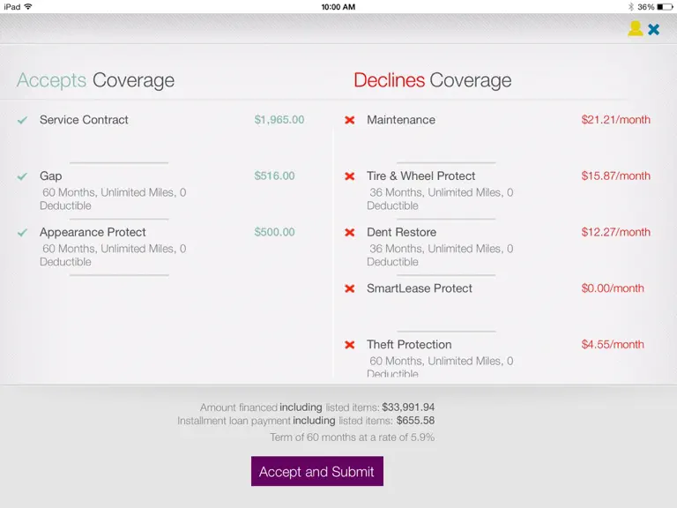Toggle the checkmark beside Appearance Protect

[x=22, y=233]
